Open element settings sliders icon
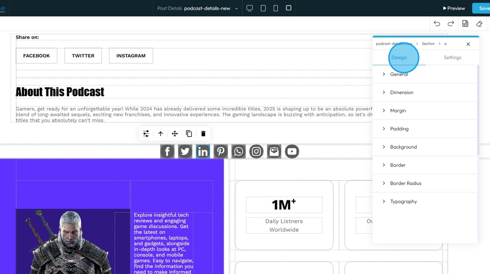This screenshot has height=274, width=490. coord(146,134)
